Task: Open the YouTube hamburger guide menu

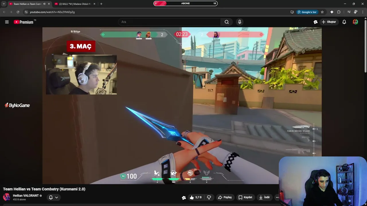Action: pos(7,22)
